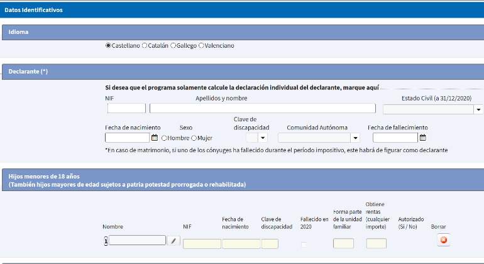Click the child Nombre input field
Screen dimensions: 484x264
(138, 240)
